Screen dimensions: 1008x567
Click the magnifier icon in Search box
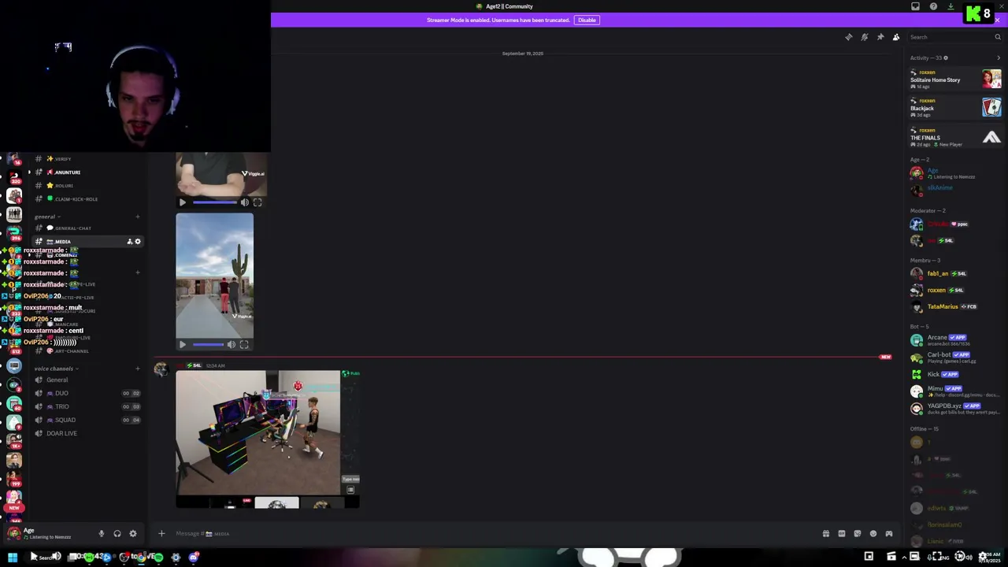[x=997, y=37]
